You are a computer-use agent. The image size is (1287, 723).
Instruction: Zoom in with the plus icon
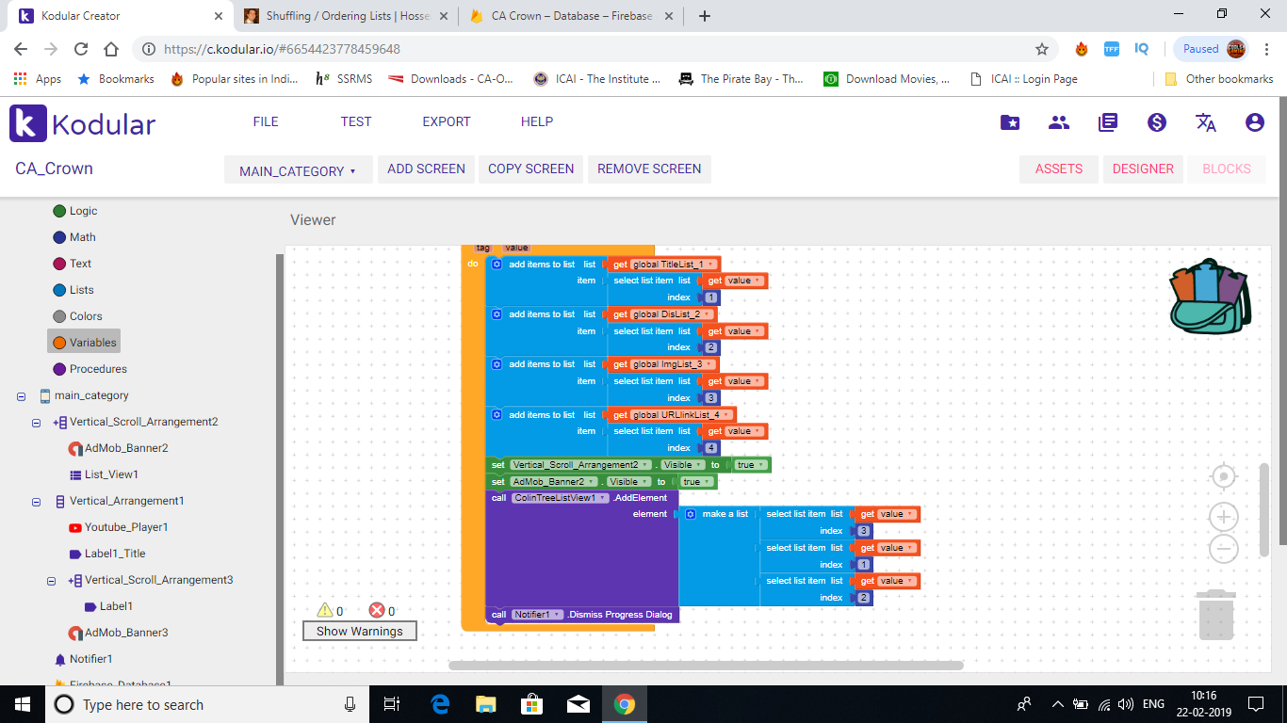tap(1223, 516)
